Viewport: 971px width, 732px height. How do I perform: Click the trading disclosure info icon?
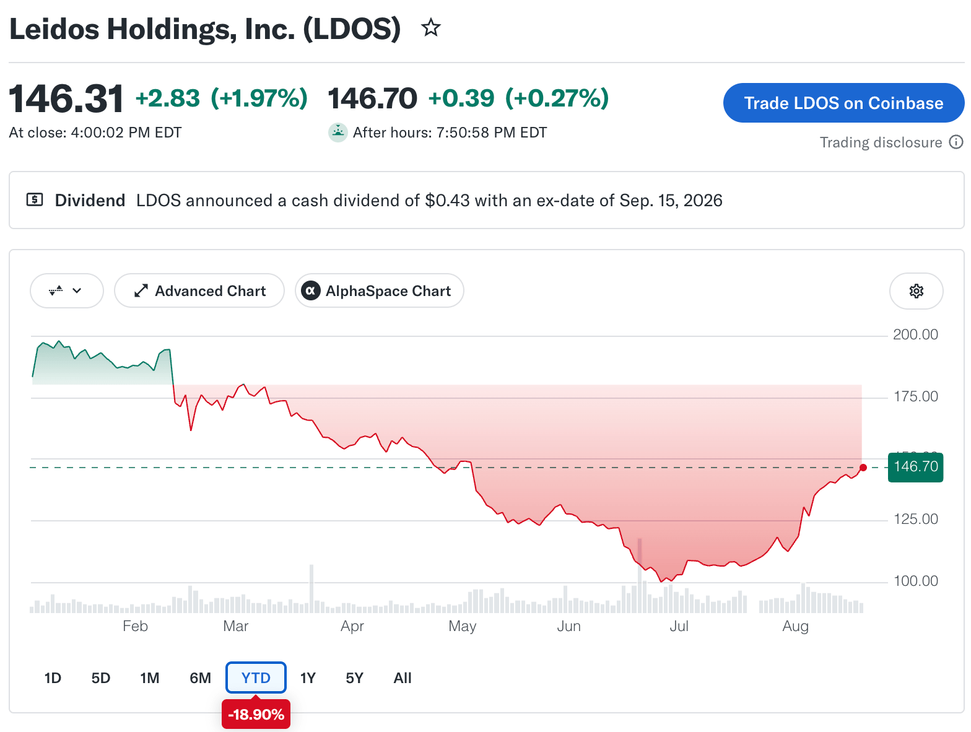[957, 142]
